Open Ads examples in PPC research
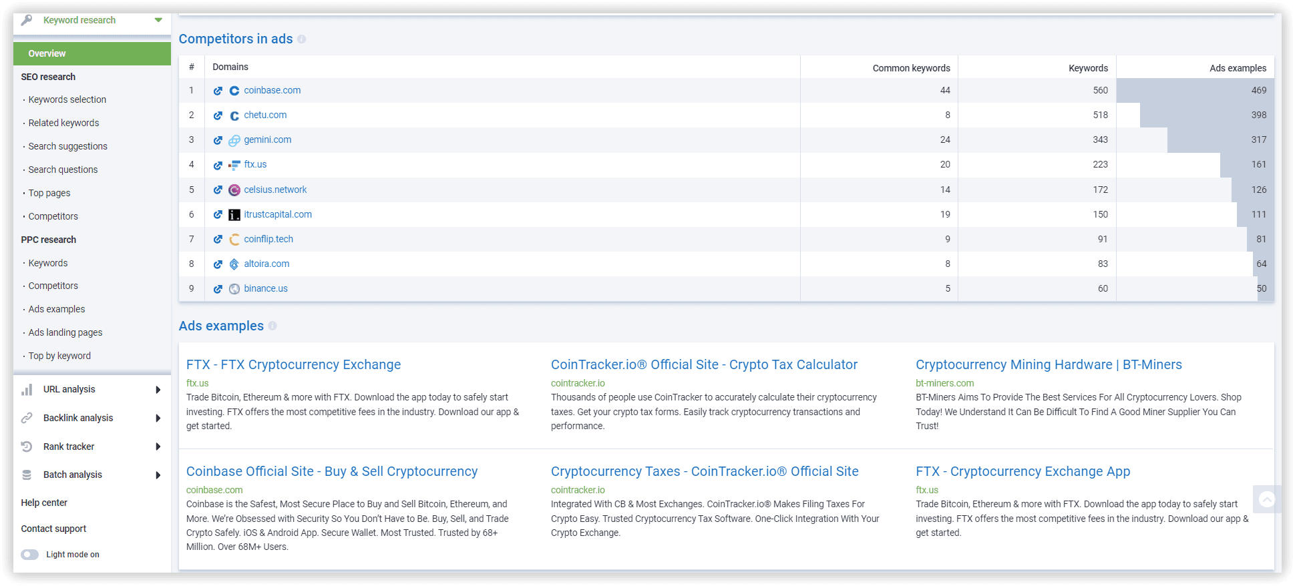 click(57, 309)
